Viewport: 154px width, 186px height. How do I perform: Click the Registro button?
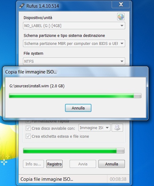click(x=54, y=164)
